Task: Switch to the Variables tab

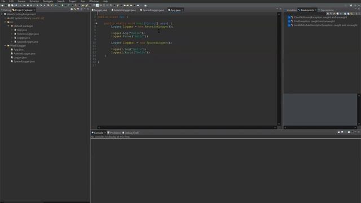Action: click(x=291, y=10)
